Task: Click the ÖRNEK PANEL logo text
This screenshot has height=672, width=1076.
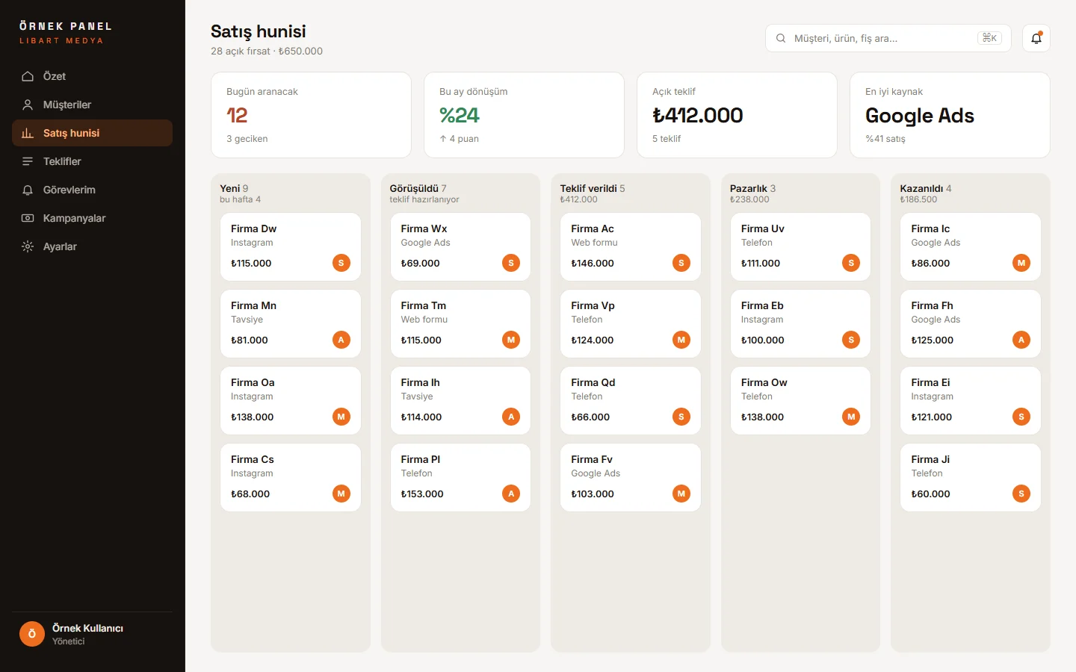Action: [x=66, y=26]
